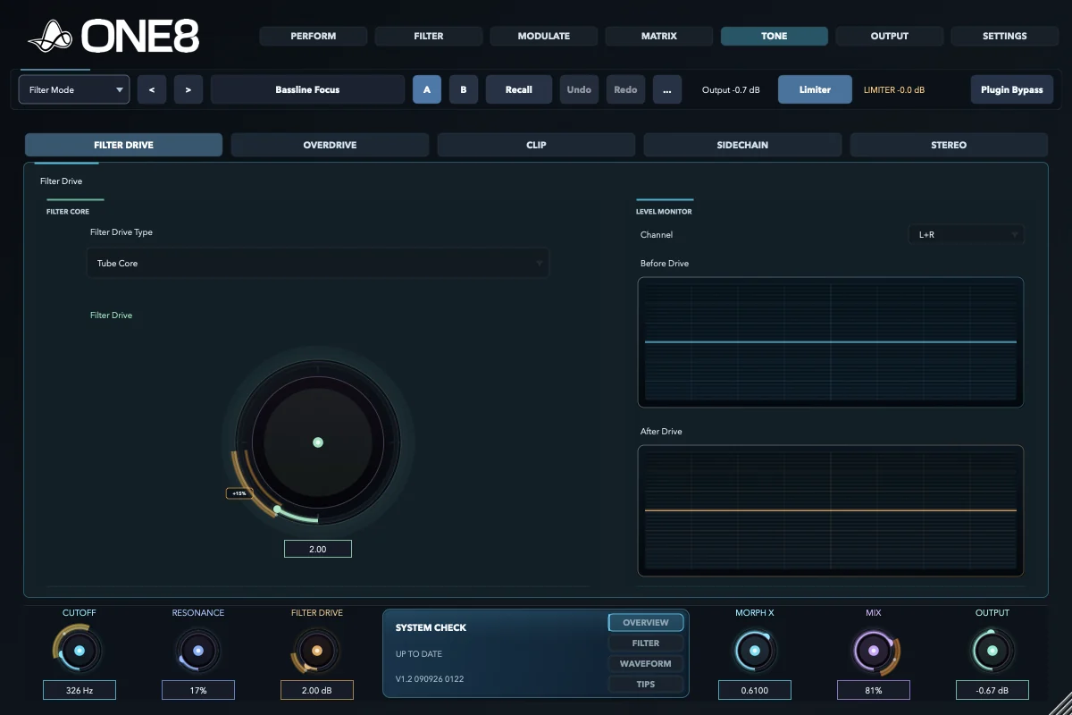This screenshot has width=1072, height=715.
Task: Open the Filter Mode dropdown
Action: (x=74, y=89)
